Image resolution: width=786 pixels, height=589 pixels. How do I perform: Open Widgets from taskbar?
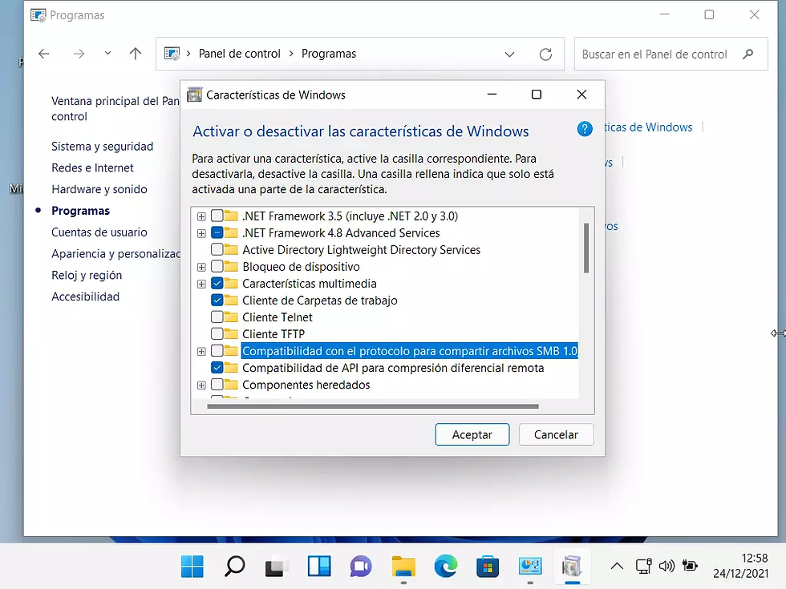click(319, 567)
